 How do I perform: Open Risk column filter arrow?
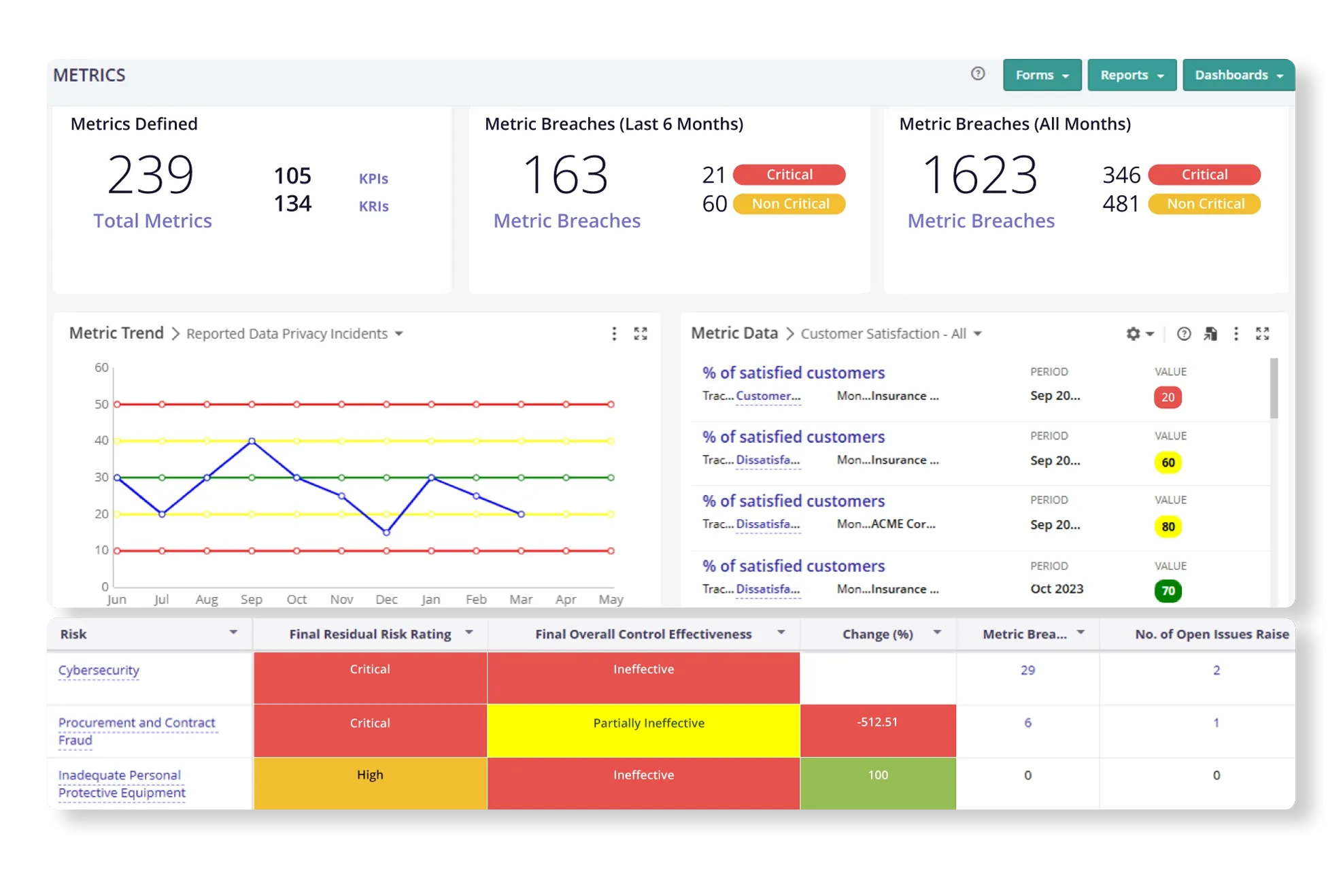coord(233,633)
